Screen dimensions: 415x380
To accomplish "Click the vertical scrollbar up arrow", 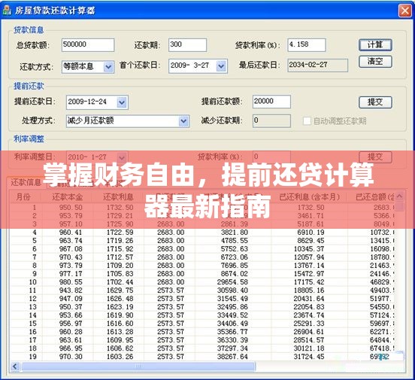I will 400,196.
